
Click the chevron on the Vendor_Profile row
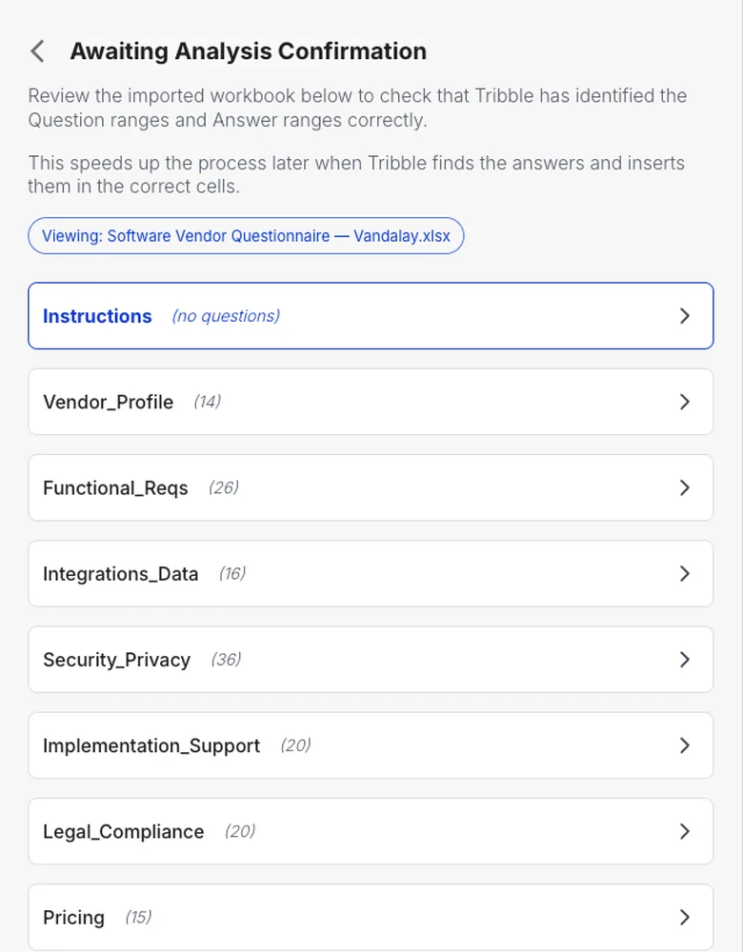pos(685,402)
